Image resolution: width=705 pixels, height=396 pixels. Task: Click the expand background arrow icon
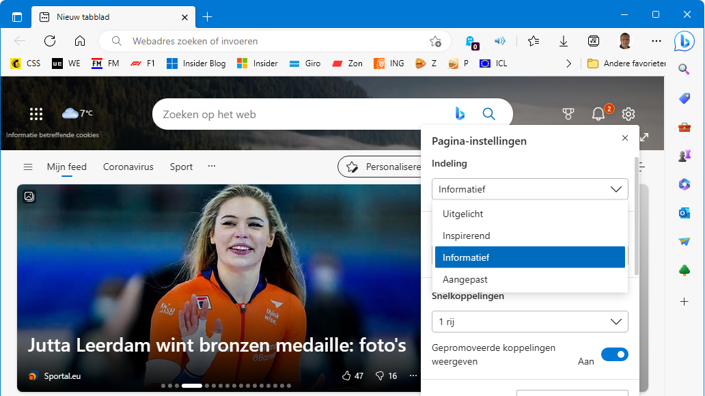(x=644, y=137)
